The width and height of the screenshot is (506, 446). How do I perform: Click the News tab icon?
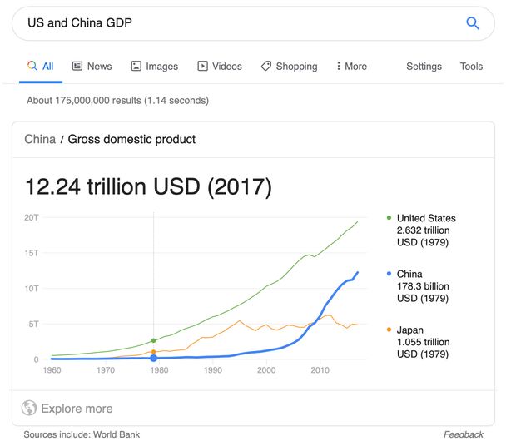point(77,67)
